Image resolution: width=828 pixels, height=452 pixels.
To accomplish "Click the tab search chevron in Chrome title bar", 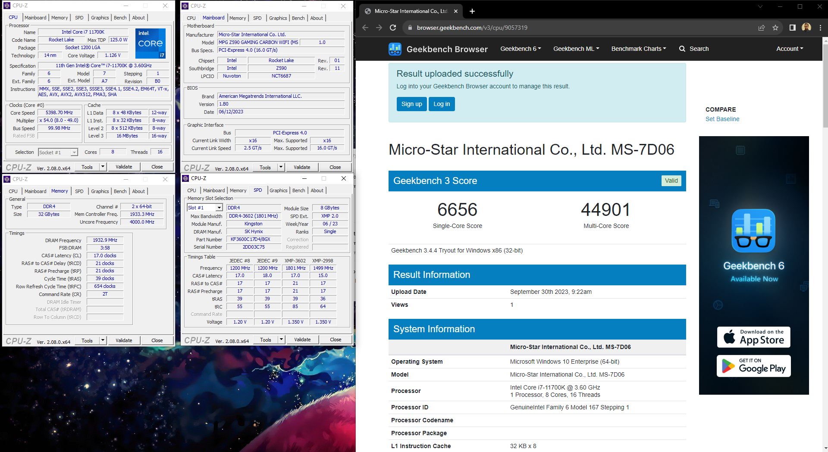I will click(760, 6).
